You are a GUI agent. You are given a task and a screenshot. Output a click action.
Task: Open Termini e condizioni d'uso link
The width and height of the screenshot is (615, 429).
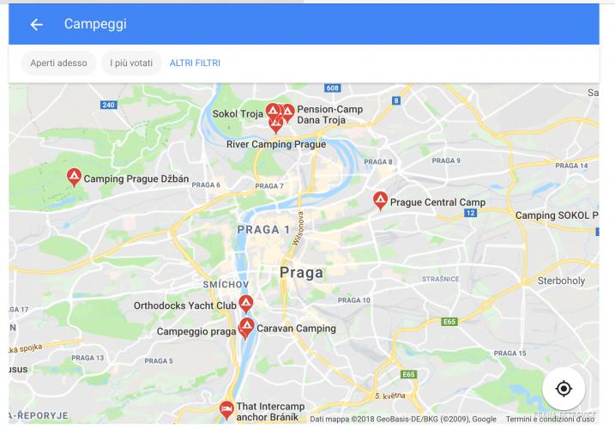point(550,420)
